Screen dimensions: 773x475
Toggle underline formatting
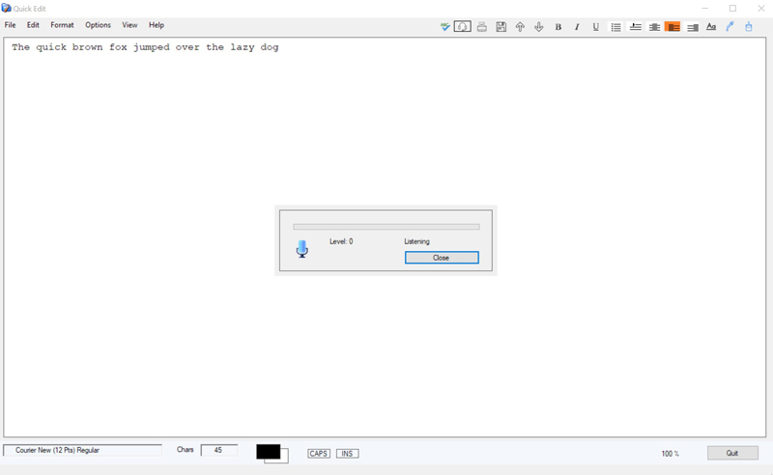pyautogui.click(x=595, y=27)
